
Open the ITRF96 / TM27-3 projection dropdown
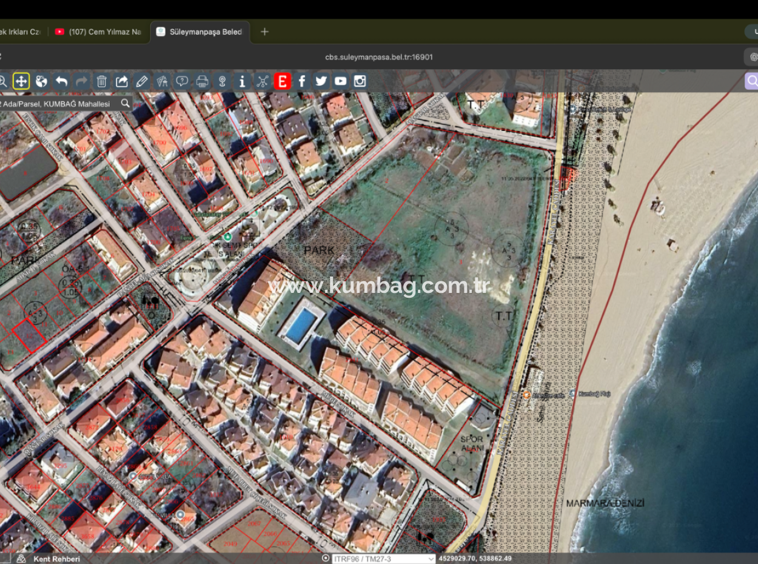[x=382, y=558]
